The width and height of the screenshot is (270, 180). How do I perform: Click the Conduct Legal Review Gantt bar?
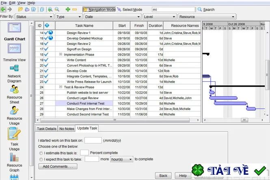coord(223,98)
